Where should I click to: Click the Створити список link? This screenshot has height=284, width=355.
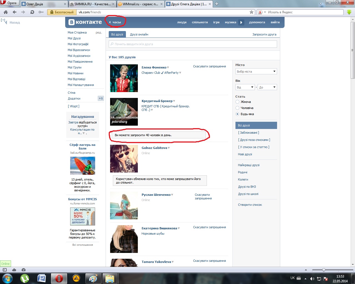click(250, 205)
